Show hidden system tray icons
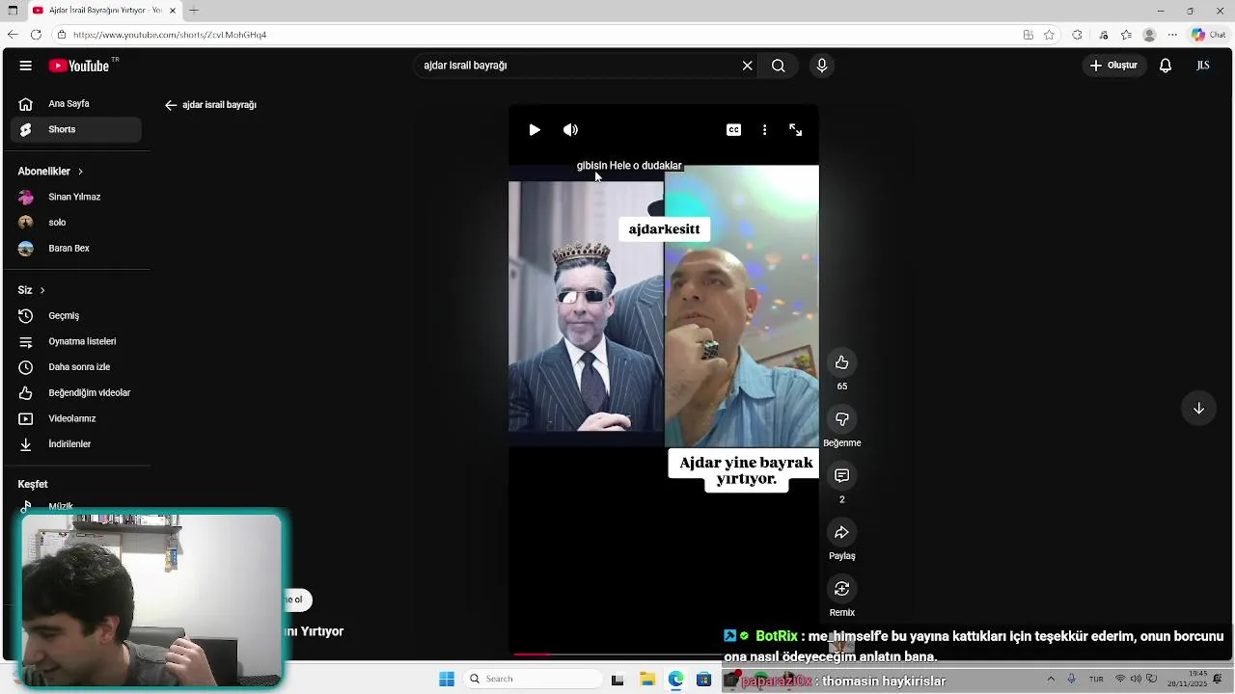1235x694 pixels. click(1051, 680)
